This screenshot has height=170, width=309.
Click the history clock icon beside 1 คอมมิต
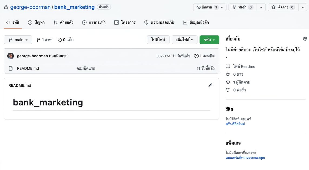(x=196, y=56)
